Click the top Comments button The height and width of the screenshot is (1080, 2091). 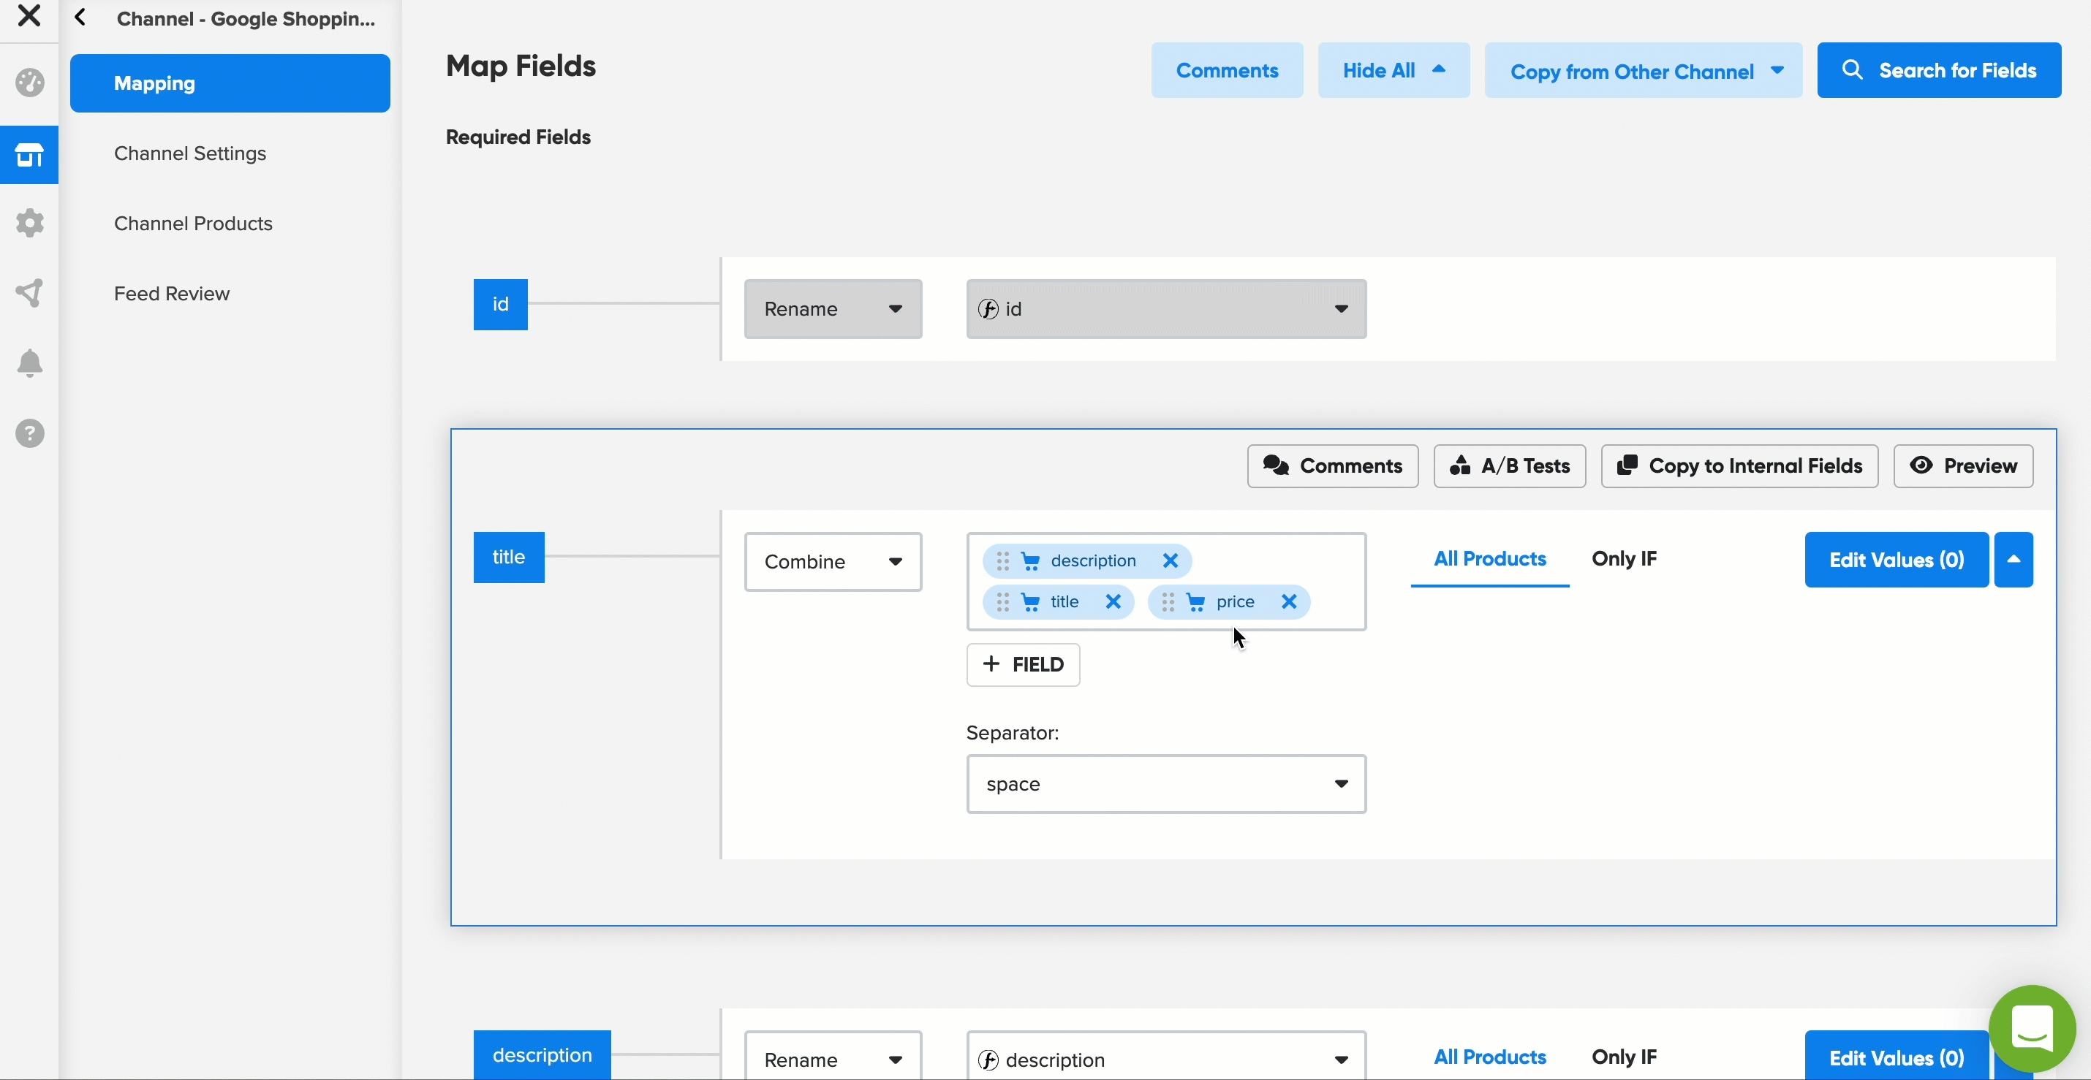1227,71
